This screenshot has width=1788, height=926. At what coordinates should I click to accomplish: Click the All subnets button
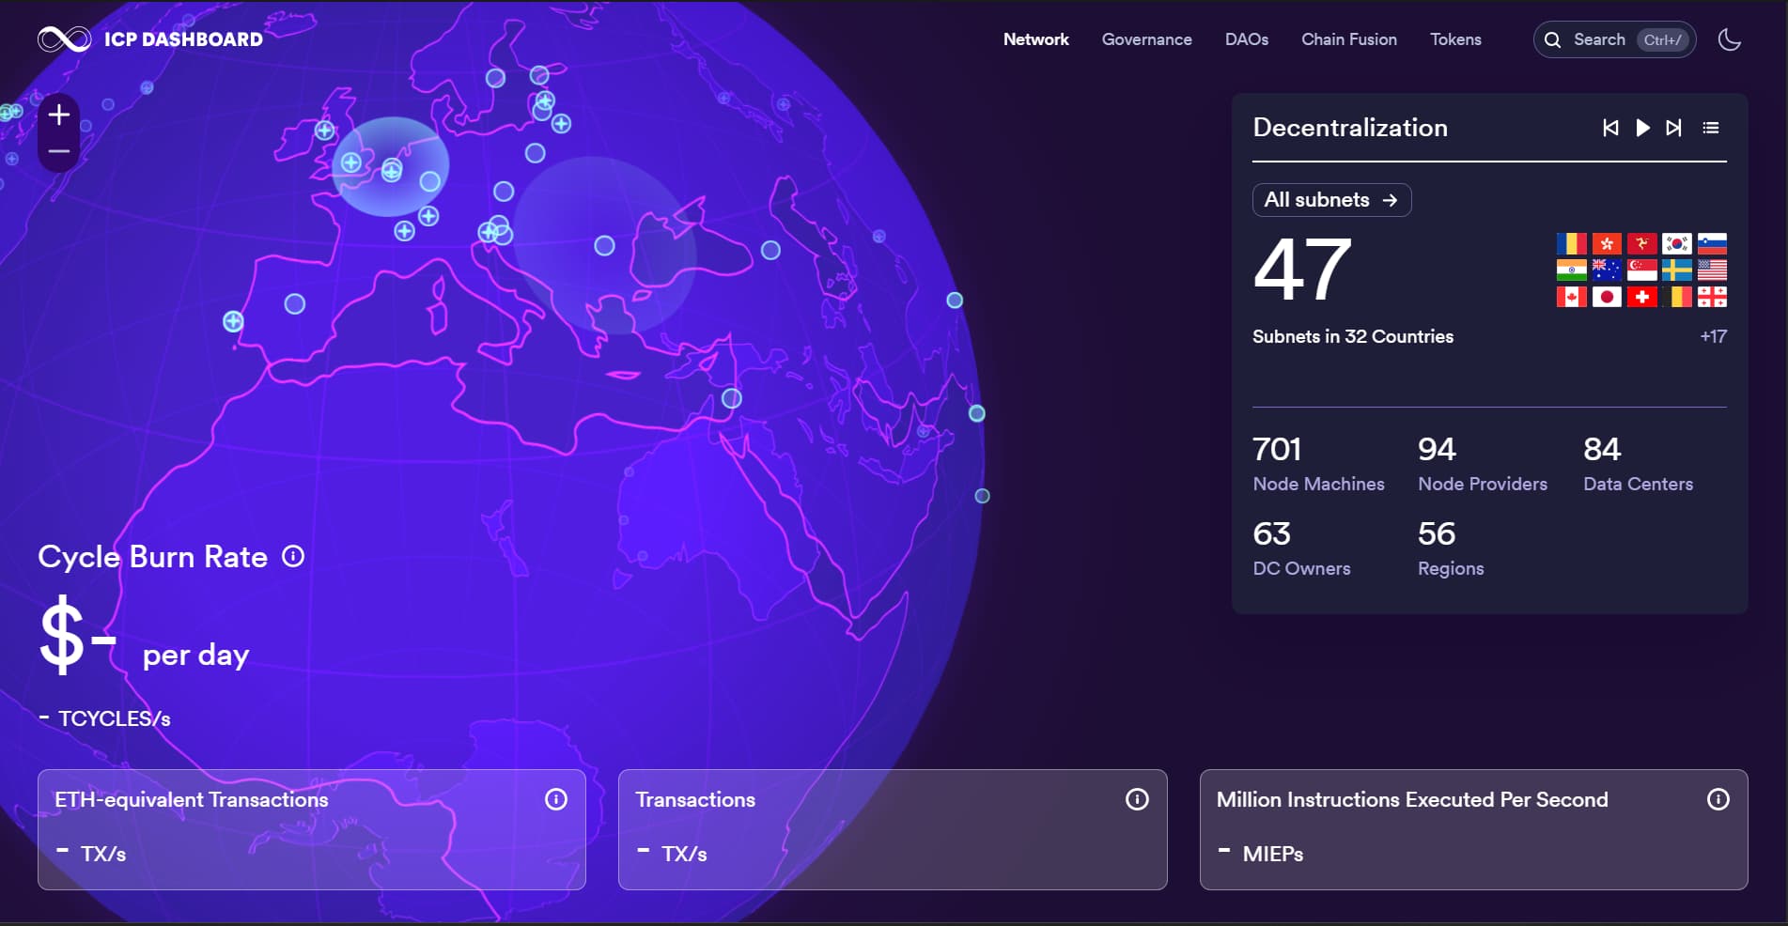point(1331,200)
